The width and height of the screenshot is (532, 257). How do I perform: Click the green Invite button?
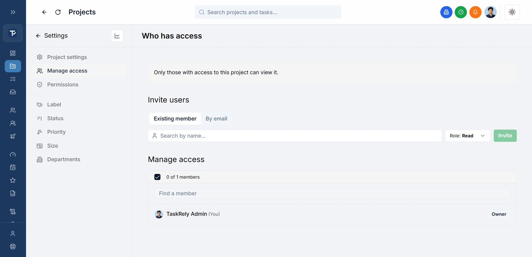pos(505,136)
